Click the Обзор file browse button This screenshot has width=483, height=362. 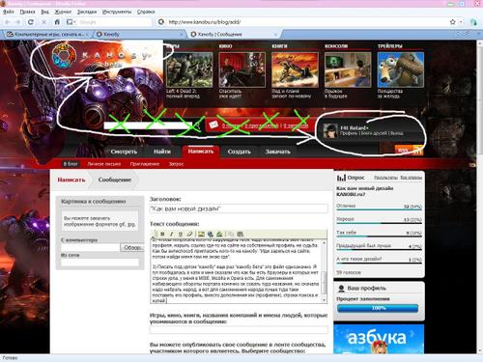point(132,247)
